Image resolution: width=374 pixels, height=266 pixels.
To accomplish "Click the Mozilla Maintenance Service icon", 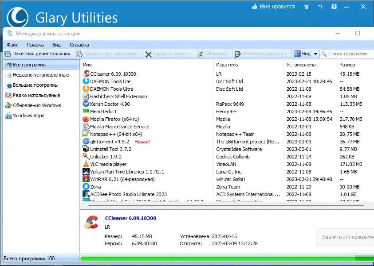I will pyautogui.click(x=86, y=126).
